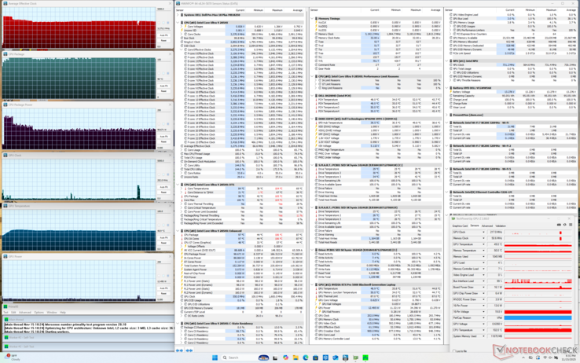Click the GPU-Z refresh icon
Image resolution: width=580 pixels, height=363 pixels.
click(x=564, y=225)
